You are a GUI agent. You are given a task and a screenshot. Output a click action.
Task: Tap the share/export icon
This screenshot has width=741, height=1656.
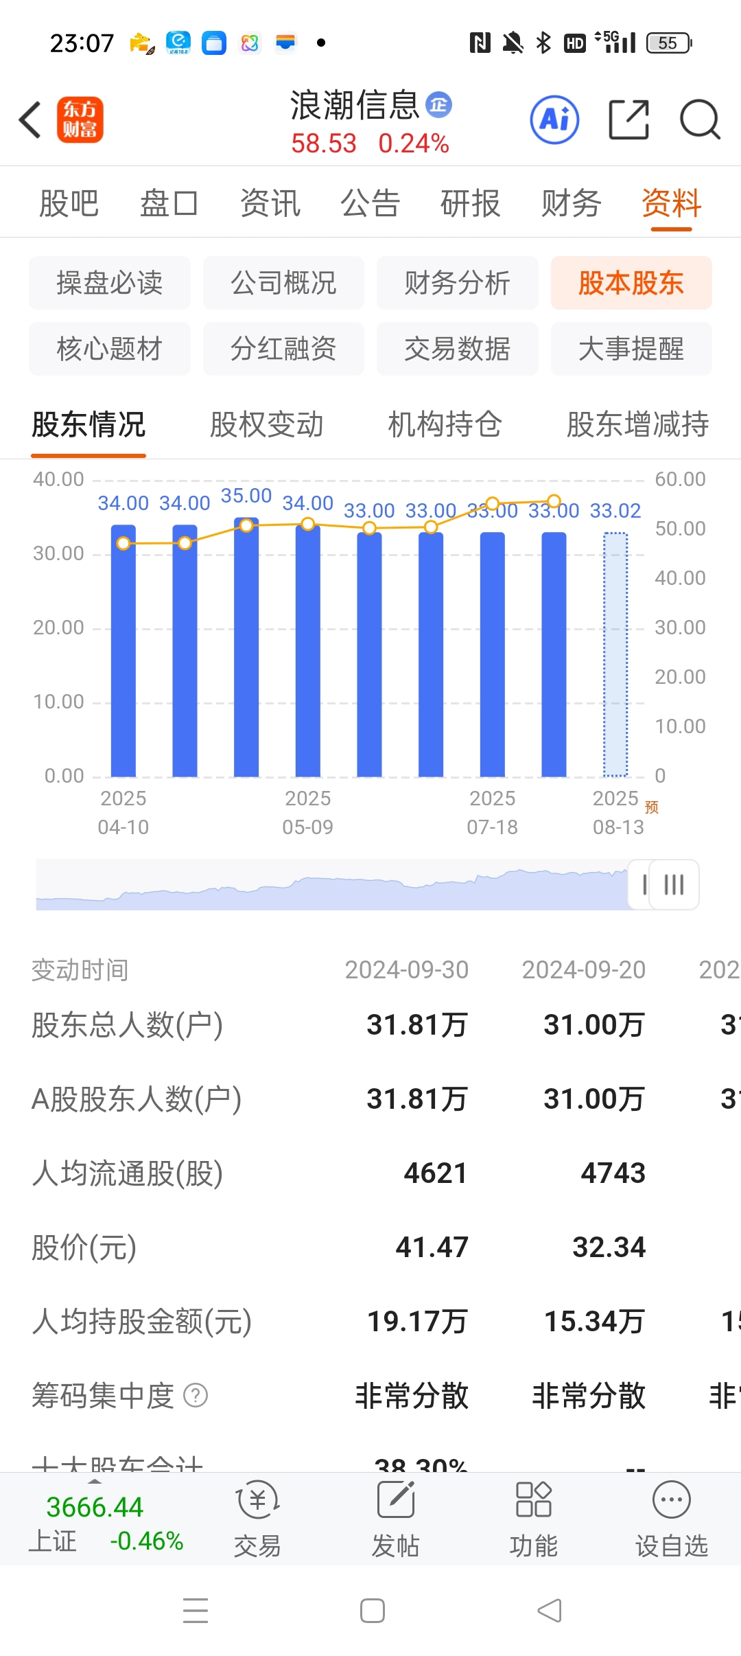click(x=628, y=119)
